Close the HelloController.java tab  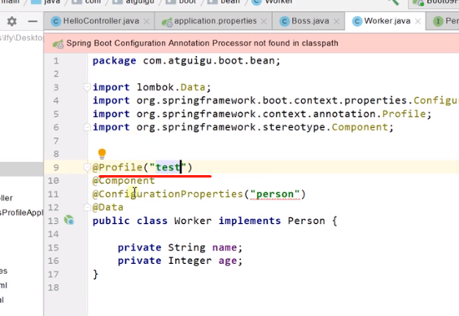pyautogui.click(x=146, y=21)
